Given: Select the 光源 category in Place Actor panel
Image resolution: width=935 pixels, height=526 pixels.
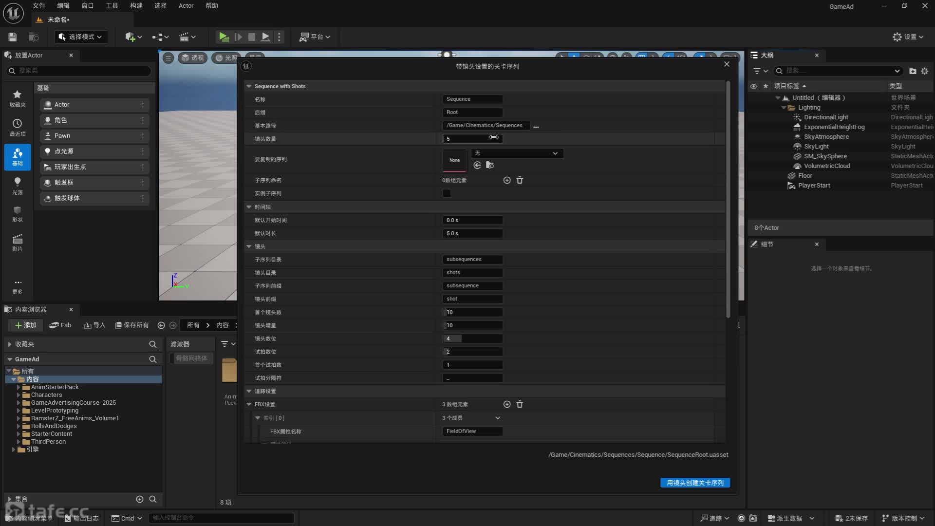Looking at the screenshot, I should pyautogui.click(x=17, y=186).
